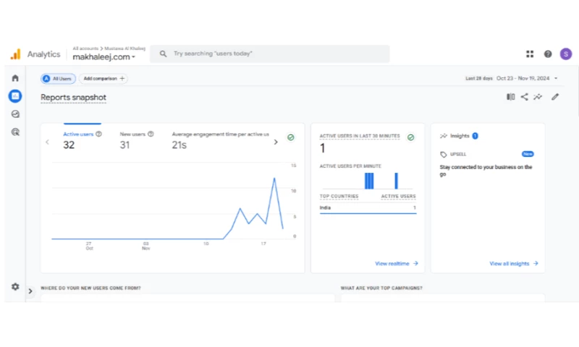Image resolution: width=579 pixels, height=347 pixels.
Task: Click Add comparison button
Action: click(x=103, y=79)
